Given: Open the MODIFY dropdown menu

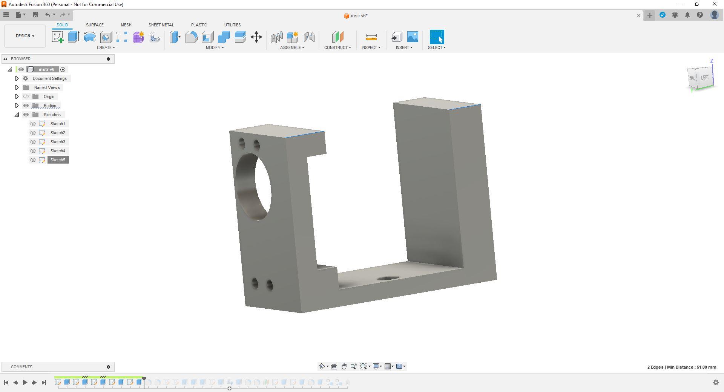Looking at the screenshot, I should [215, 47].
